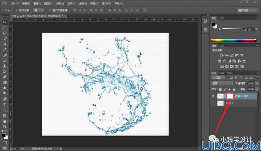Open the auto-select group/layer dropdown
Screen dimensions: 261x151
click(x=39, y=10)
